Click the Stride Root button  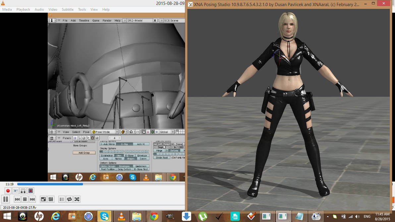161,157
